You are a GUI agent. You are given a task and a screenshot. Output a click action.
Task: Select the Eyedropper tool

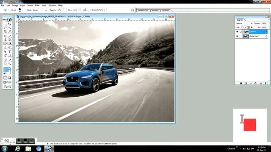click(x=10, y=60)
